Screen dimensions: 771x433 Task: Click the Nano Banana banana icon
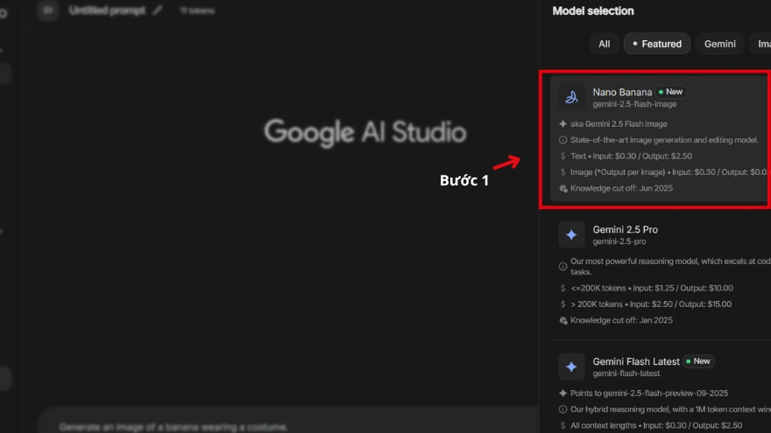pyautogui.click(x=571, y=97)
